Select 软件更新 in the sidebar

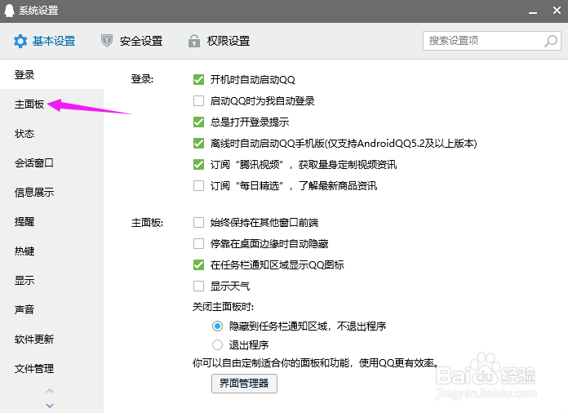[51, 339]
